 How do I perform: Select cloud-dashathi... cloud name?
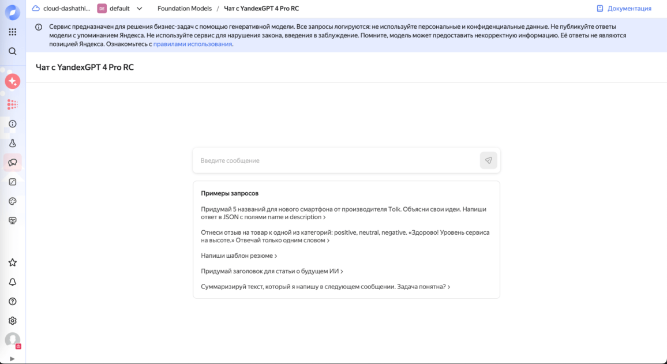tap(67, 9)
